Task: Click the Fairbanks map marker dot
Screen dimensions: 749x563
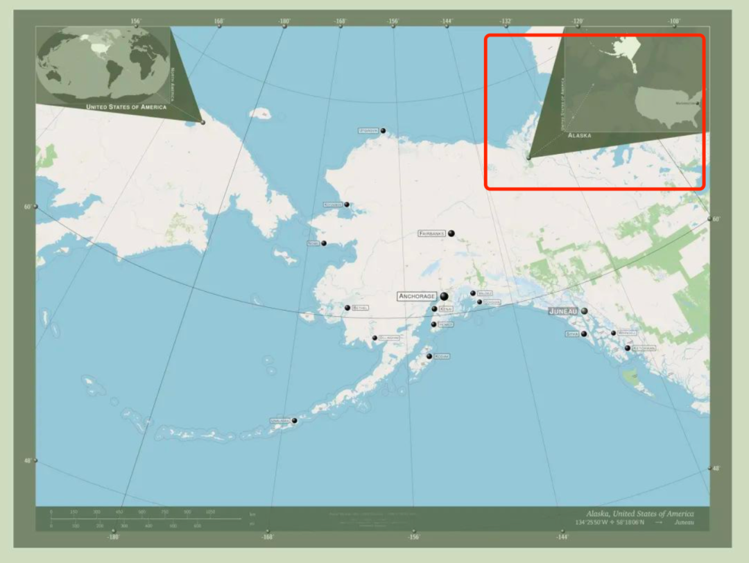Action: pos(451,234)
